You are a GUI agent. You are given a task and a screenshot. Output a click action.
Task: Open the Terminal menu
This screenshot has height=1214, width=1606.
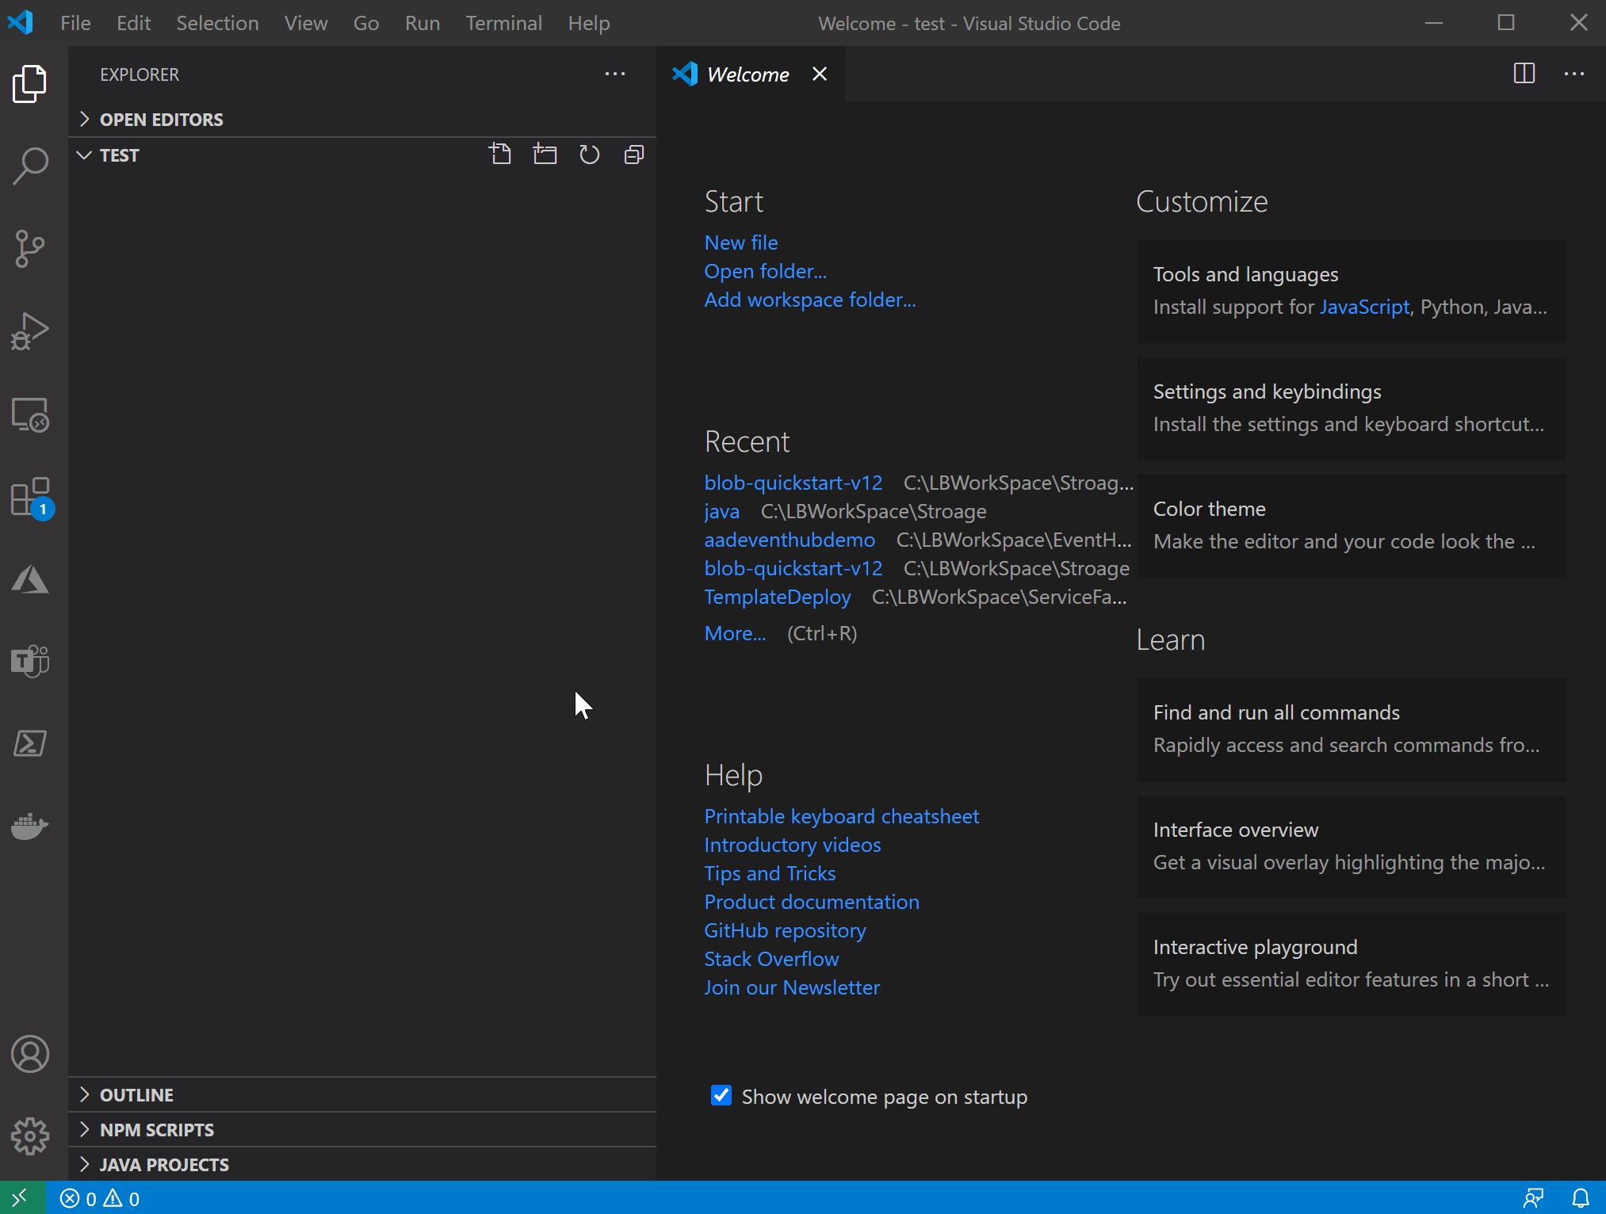[503, 23]
